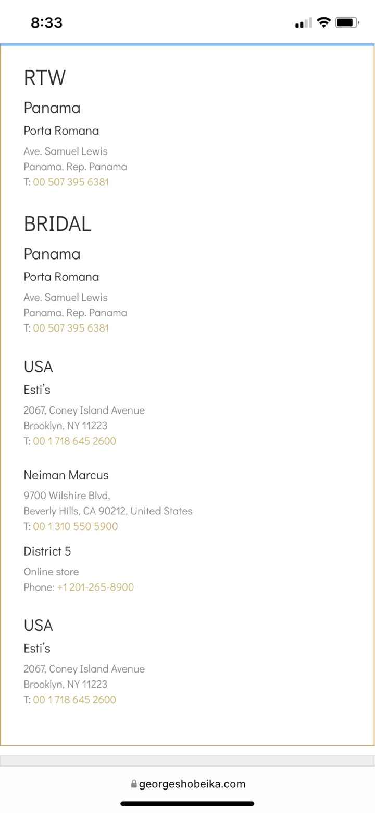The image size is (375, 813).
Task: Tap the Beverly Hills, CA 90212 address line
Action: (108, 511)
